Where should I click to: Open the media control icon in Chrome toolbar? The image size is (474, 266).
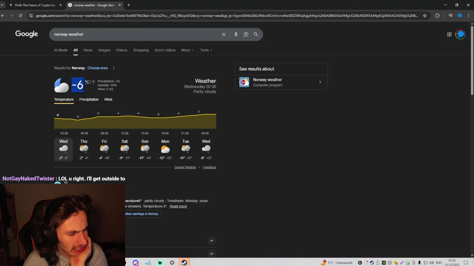(x=450, y=16)
